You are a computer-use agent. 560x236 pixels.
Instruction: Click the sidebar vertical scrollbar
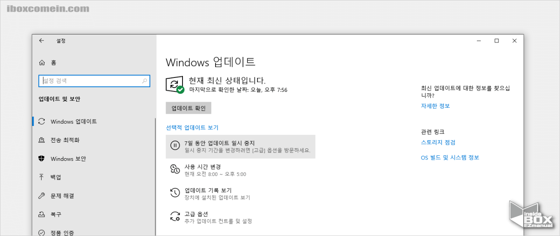[x=155, y=176]
